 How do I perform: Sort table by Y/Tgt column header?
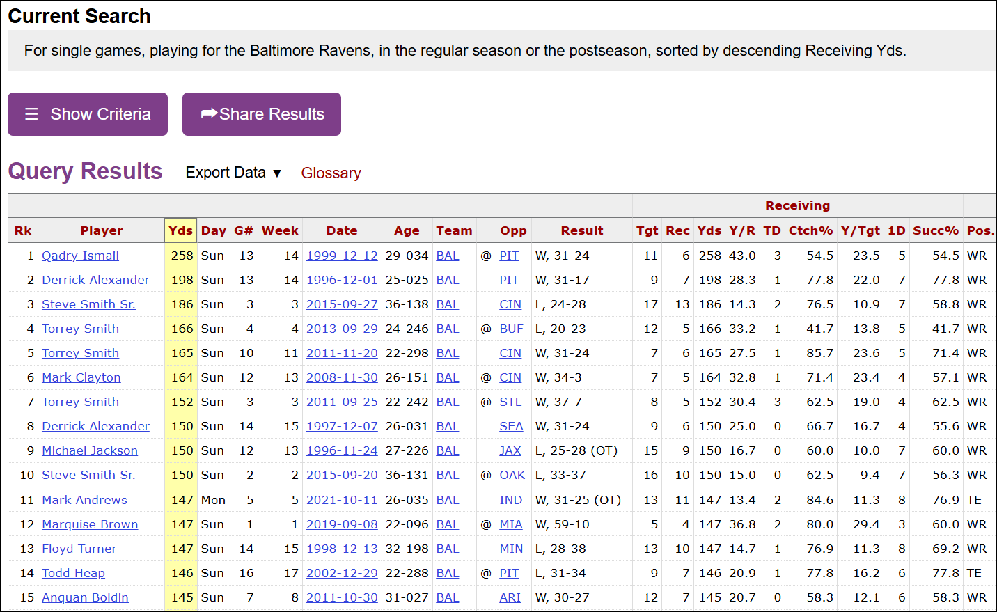860,230
